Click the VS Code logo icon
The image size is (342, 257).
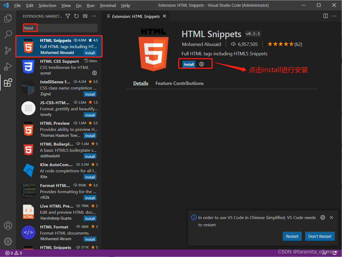pyautogui.click(x=6, y=5)
